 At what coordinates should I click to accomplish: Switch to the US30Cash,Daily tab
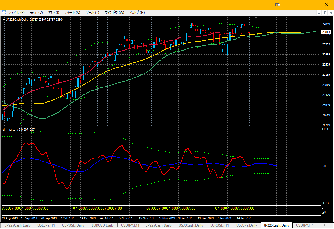pyautogui.click(x=191, y=225)
